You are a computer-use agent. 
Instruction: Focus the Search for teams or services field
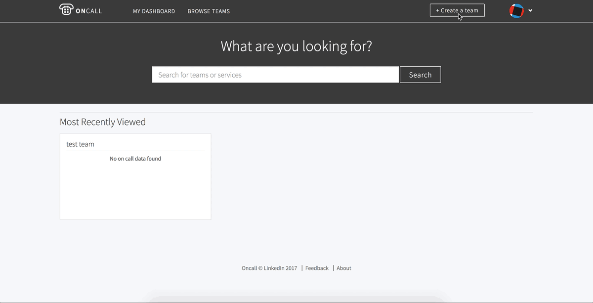click(275, 75)
